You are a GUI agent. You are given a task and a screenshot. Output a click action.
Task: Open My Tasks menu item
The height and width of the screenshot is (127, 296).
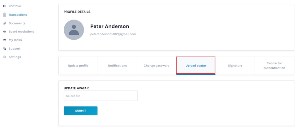click(x=15, y=40)
